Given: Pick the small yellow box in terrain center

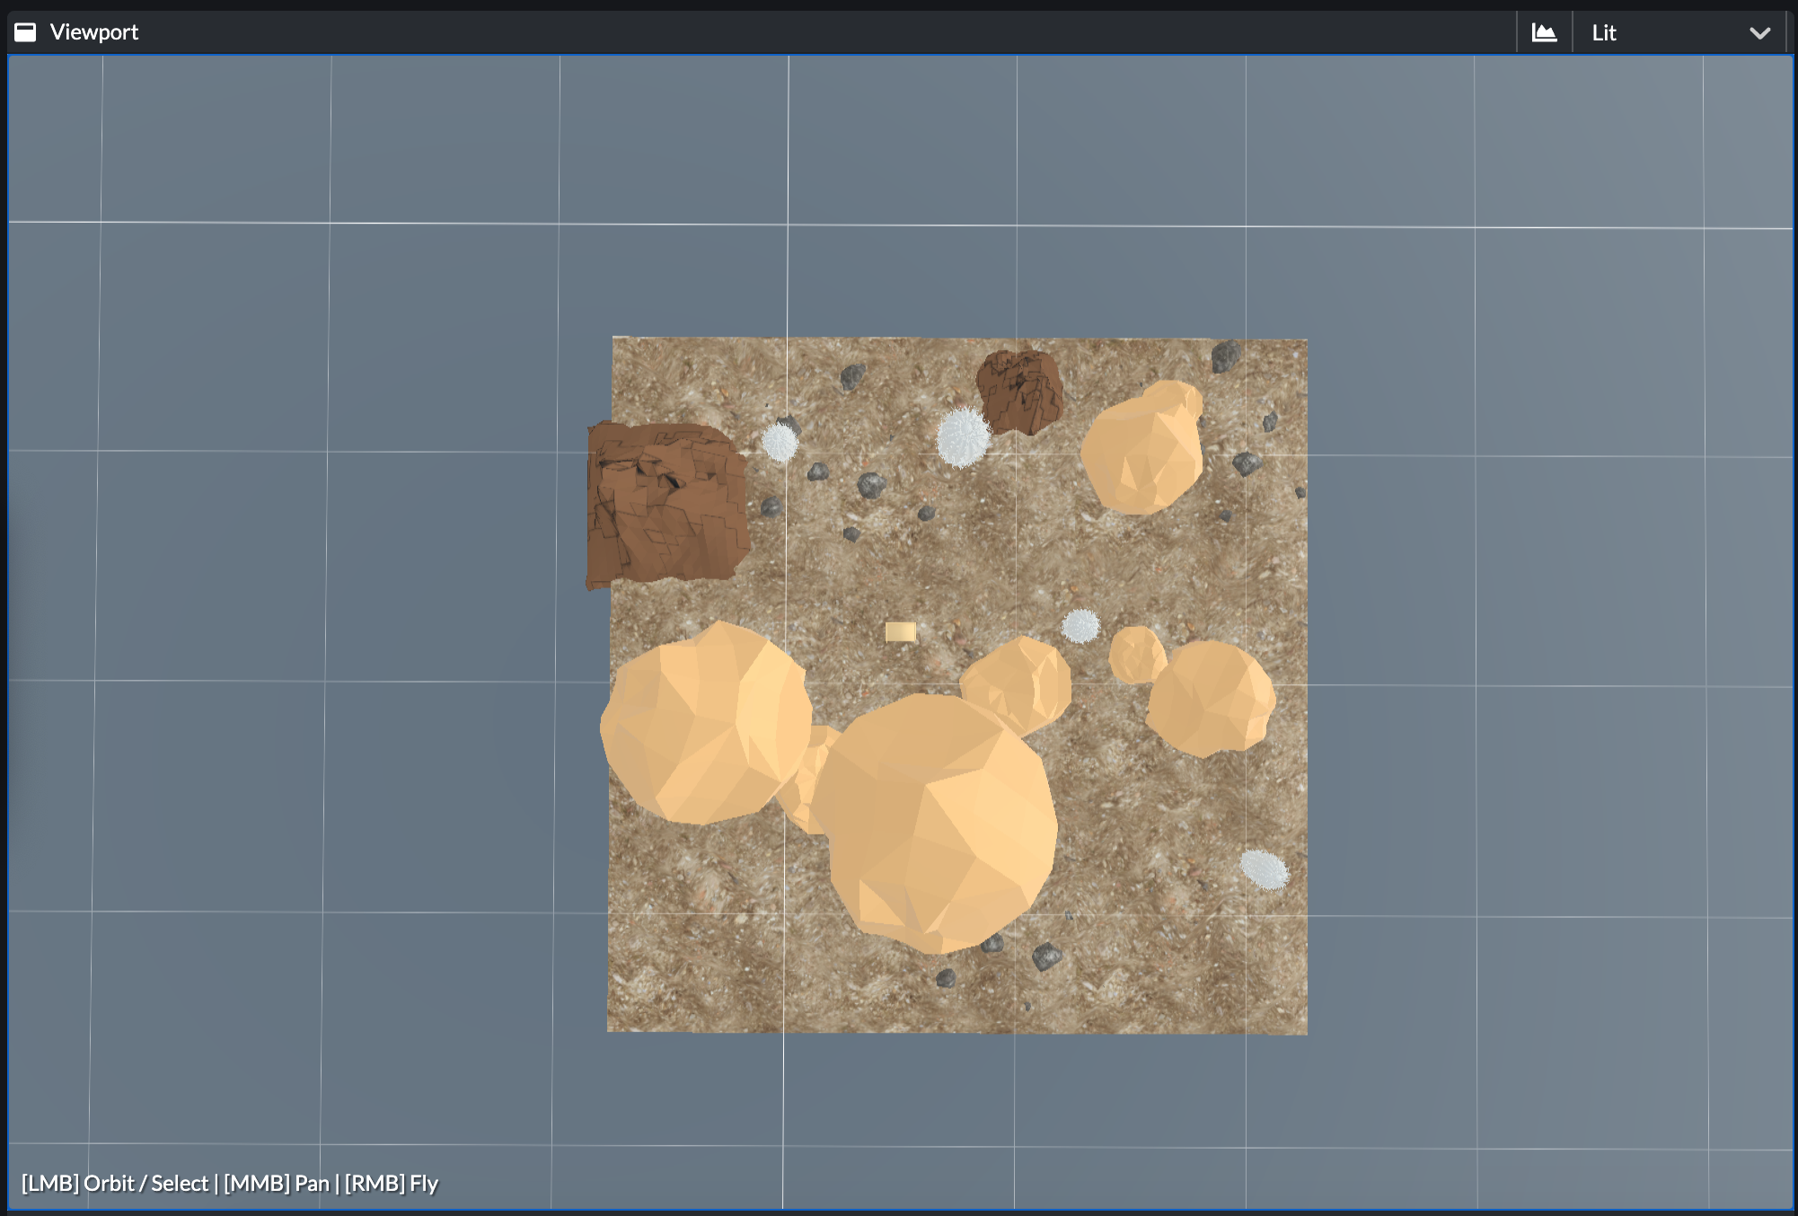Looking at the screenshot, I should click(900, 632).
